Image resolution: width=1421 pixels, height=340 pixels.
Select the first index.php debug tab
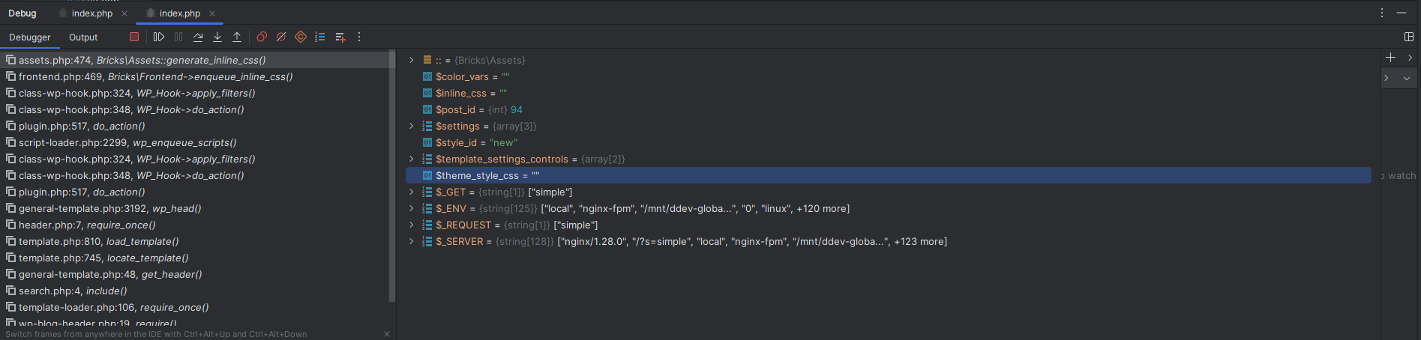(91, 13)
